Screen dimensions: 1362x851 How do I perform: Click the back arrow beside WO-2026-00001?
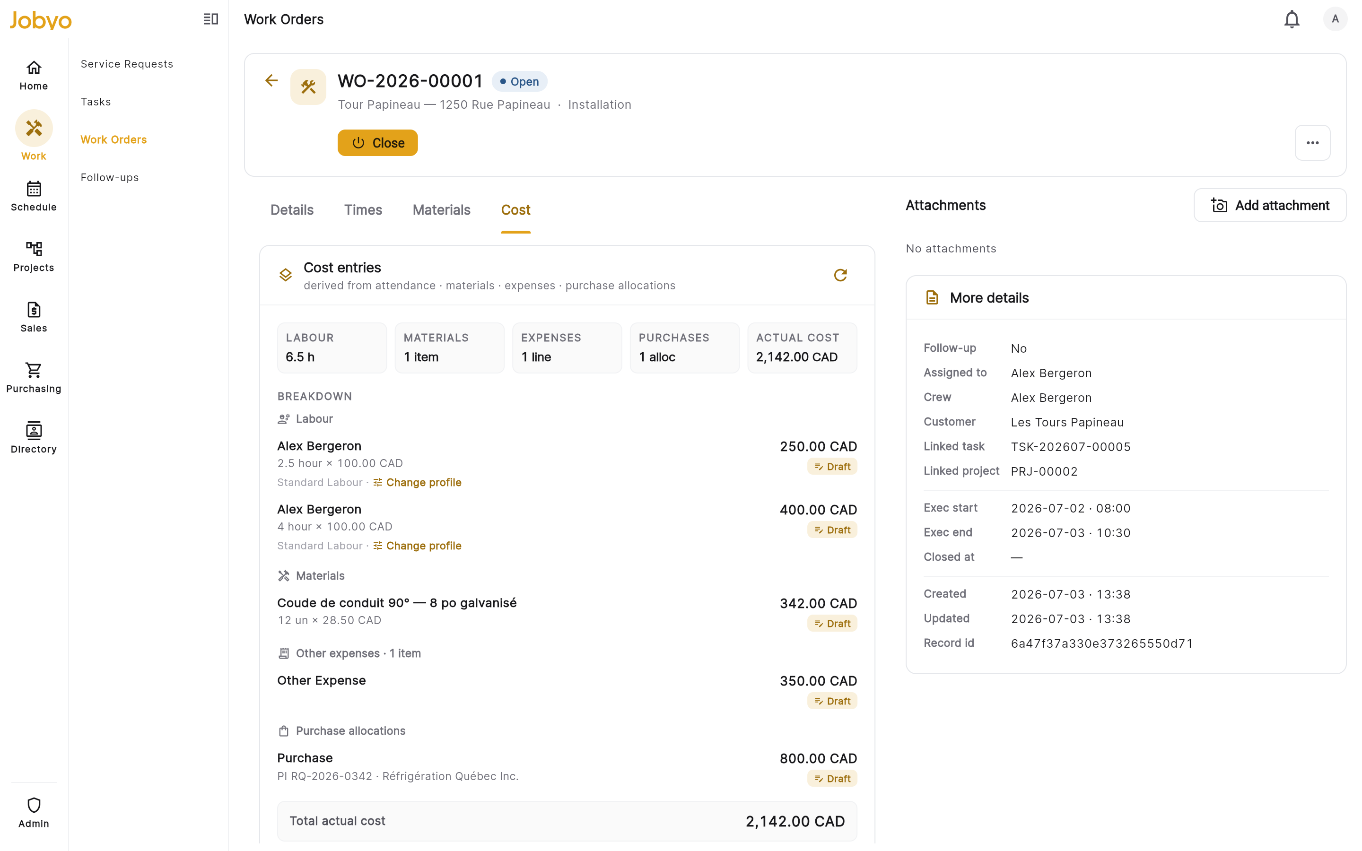(271, 80)
